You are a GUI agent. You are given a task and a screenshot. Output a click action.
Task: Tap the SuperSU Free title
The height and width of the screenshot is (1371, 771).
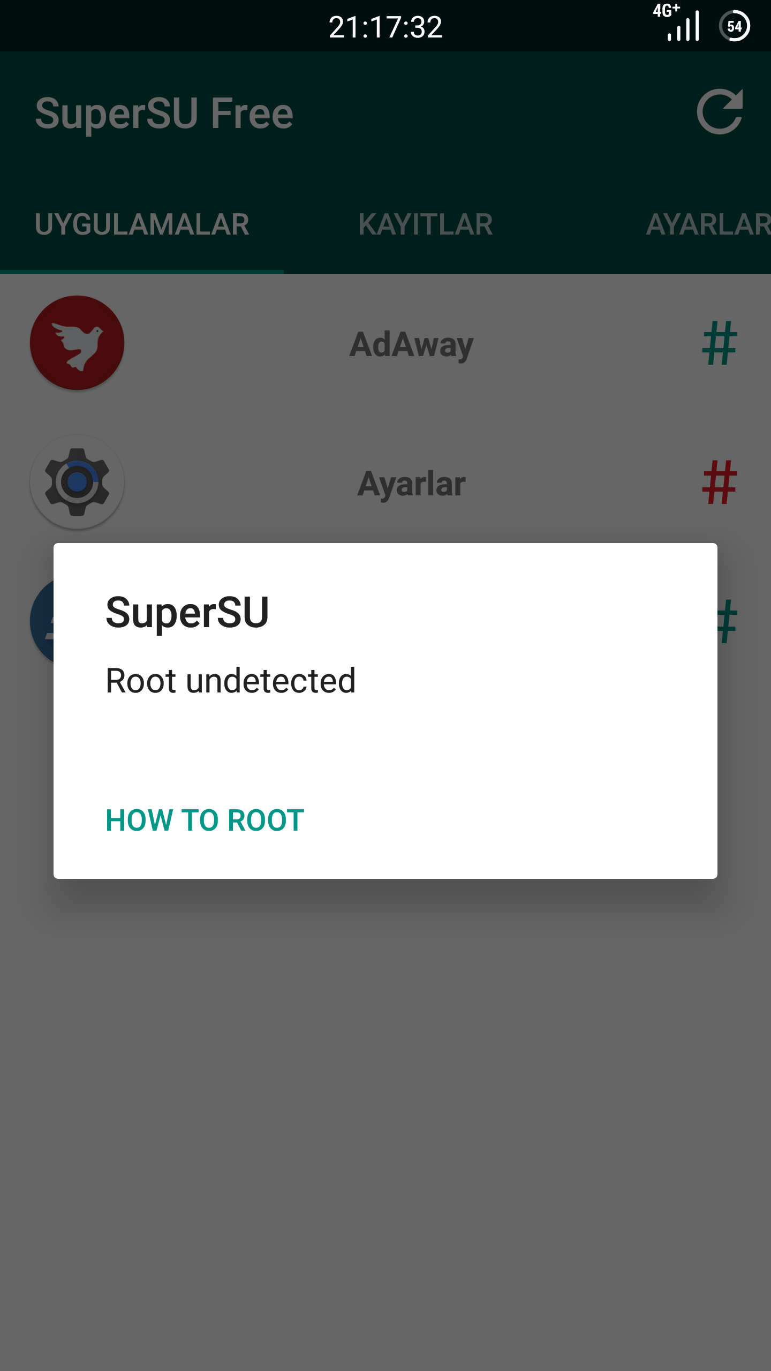(164, 114)
